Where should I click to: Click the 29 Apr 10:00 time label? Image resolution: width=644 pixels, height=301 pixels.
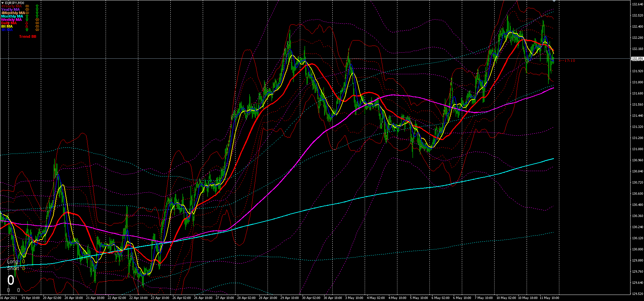click(x=290, y=298)
